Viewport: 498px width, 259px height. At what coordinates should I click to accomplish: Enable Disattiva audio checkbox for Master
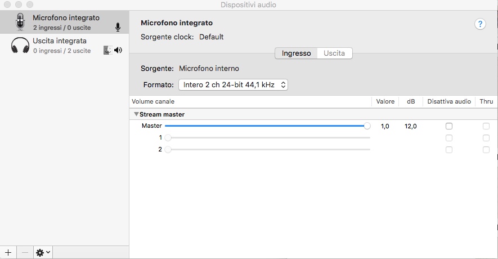click(x=449, y=126)
